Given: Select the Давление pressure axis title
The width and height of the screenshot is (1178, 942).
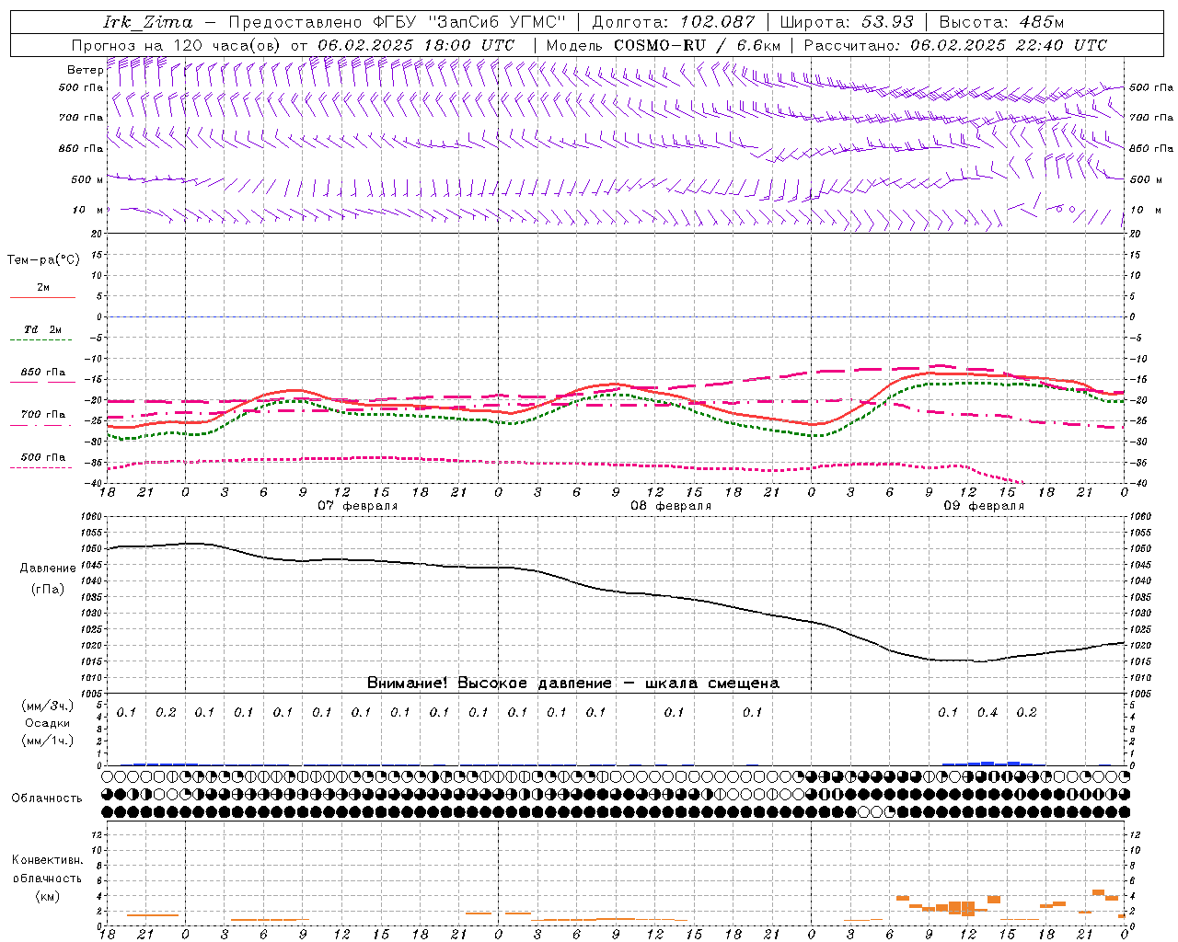Looking at the screenshot, I should coord(48,569).
